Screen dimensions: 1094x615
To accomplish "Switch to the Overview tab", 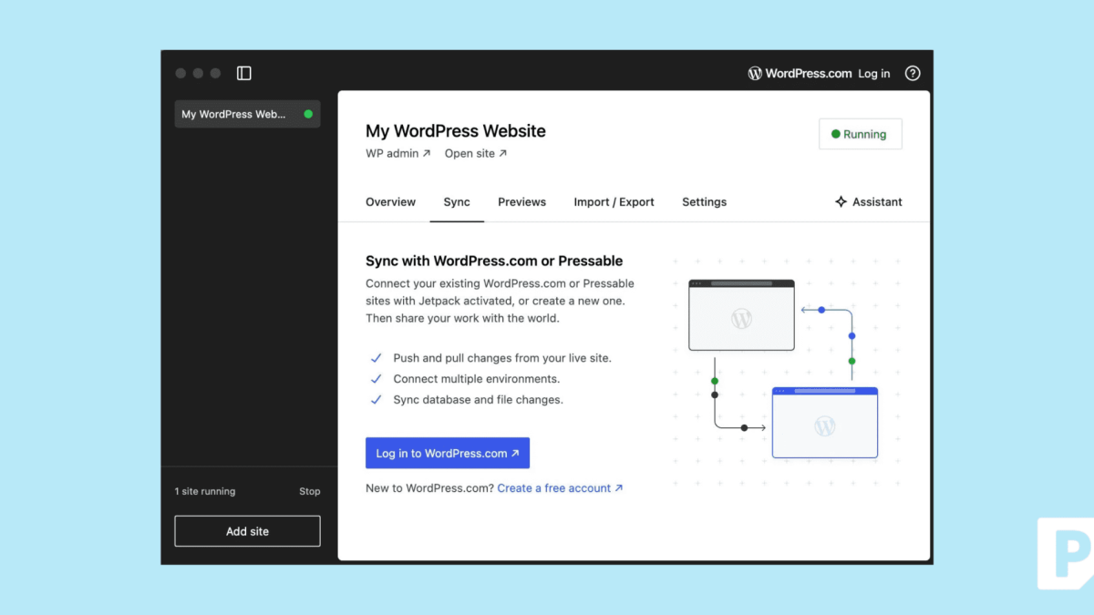I will tap(390, 201).
